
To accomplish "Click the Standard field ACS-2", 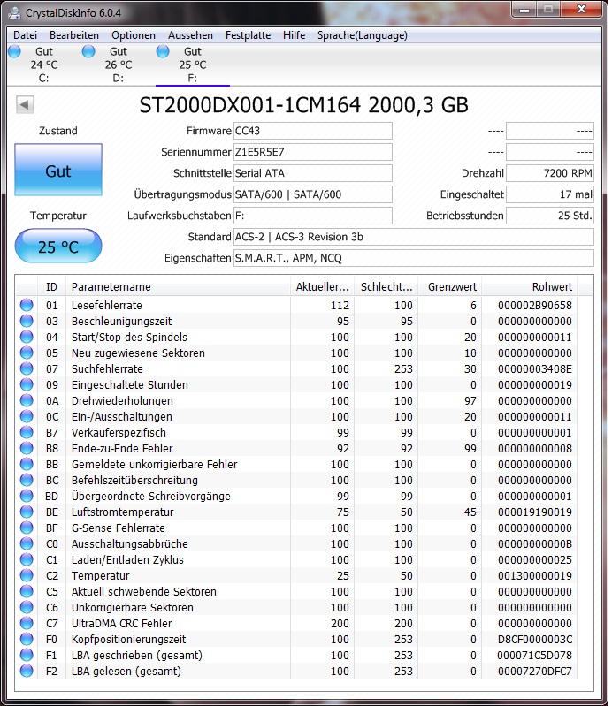I will coord(413,237).
